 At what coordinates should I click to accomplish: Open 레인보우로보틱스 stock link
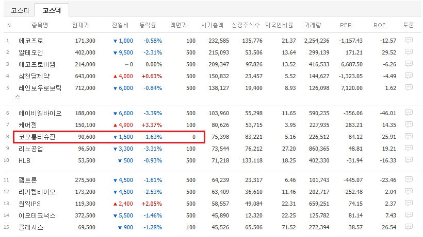[x=39, y=88]
